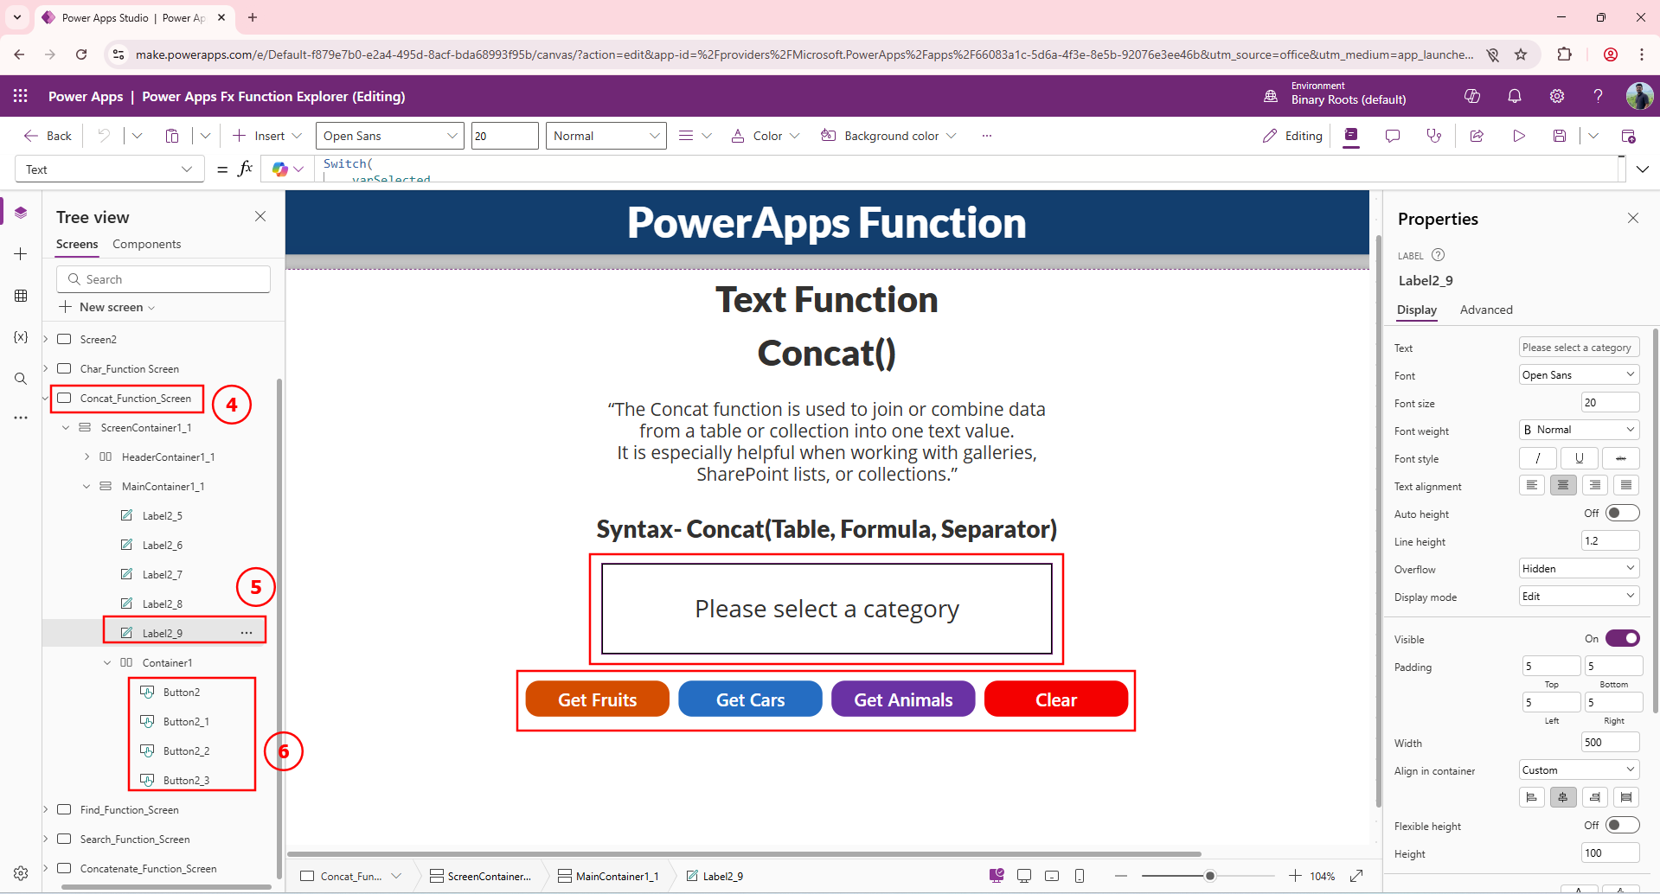Open Power Apps settings gear

[1557, 96]
